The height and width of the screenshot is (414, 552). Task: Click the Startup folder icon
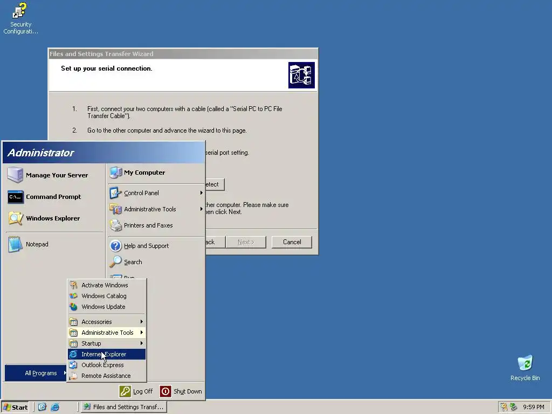click(73, 343)
